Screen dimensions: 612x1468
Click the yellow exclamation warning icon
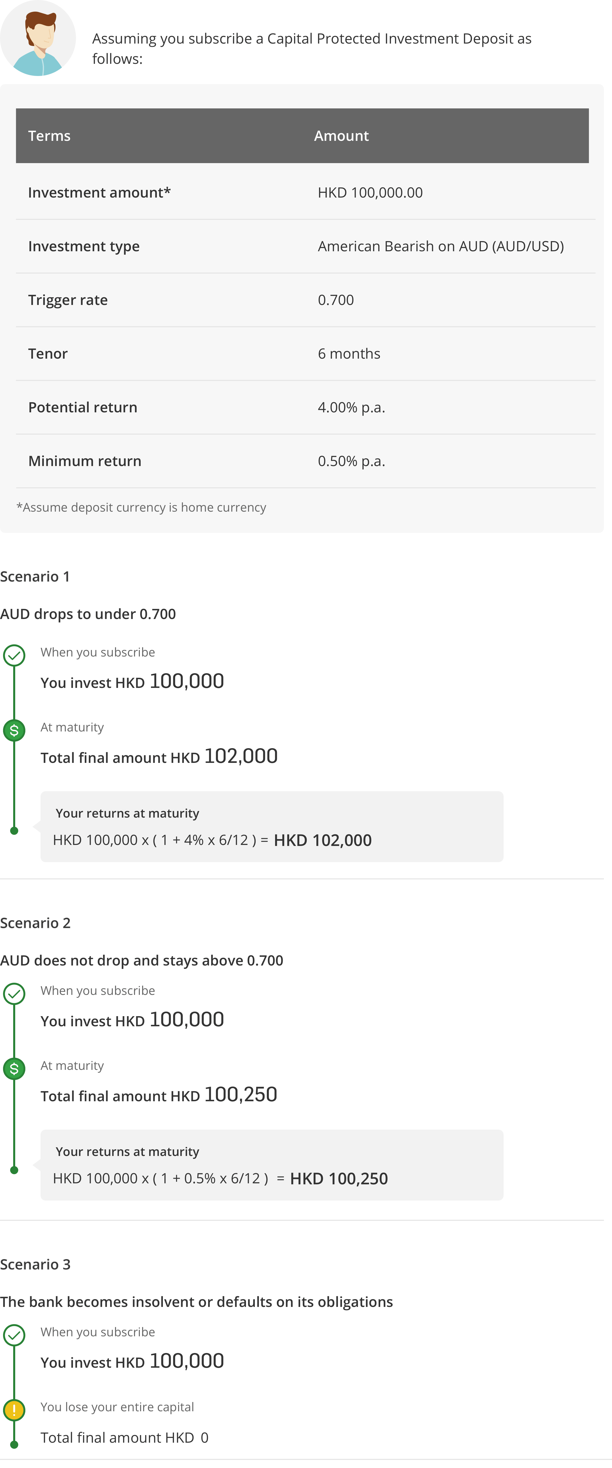14,1410
